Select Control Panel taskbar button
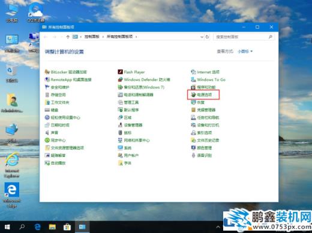The width and height of the screenshot is (312, 233). [82, 227]
